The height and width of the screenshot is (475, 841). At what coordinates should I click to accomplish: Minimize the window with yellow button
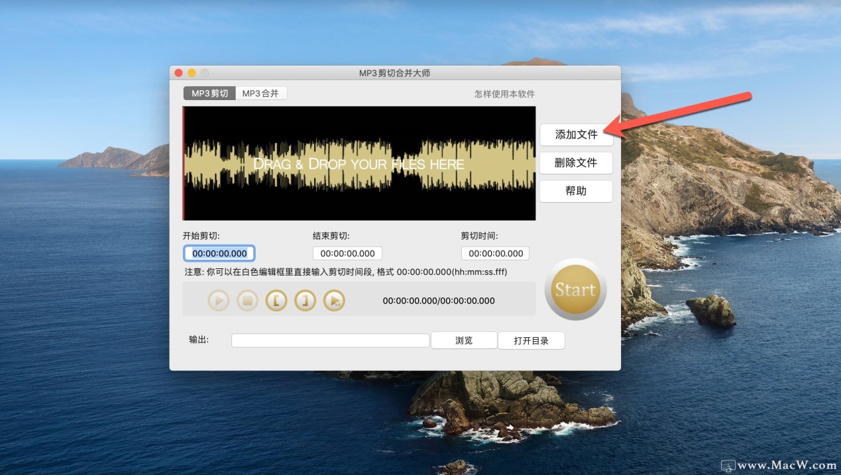(x=192, y=73)
